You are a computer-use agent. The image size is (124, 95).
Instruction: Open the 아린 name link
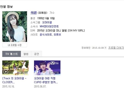(34, 13)
